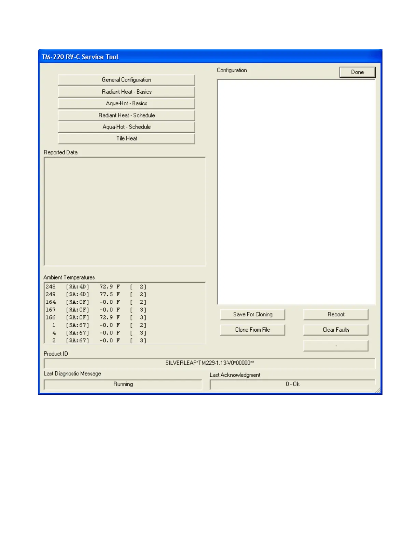The width and height of the screenshot is (418, 540).
Task: Open Aqua-Hot - Schedule
Action: [126, 127]
